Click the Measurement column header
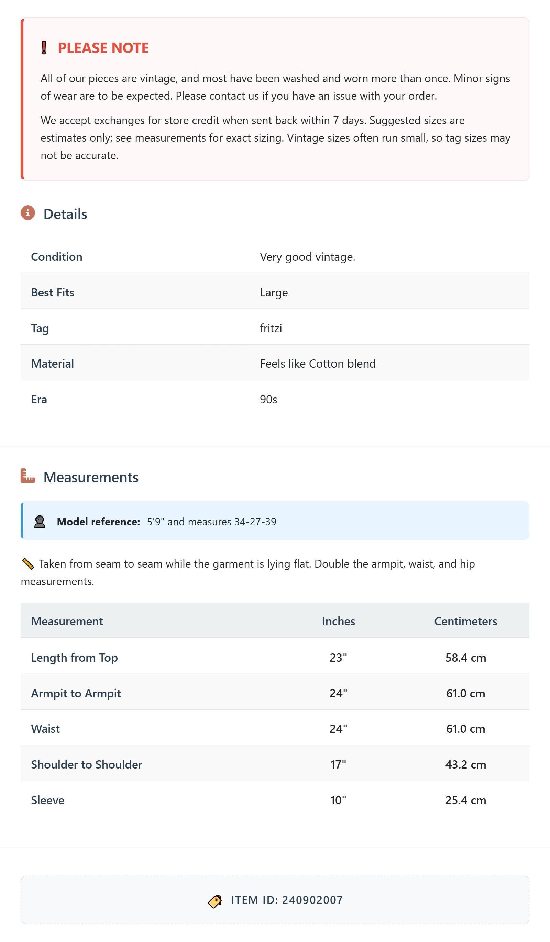550x942 pixels. click(67, 621)
